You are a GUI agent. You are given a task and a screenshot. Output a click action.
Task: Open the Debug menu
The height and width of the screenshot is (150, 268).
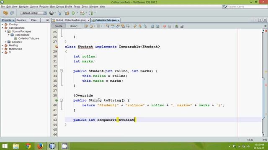coord(60,7)
